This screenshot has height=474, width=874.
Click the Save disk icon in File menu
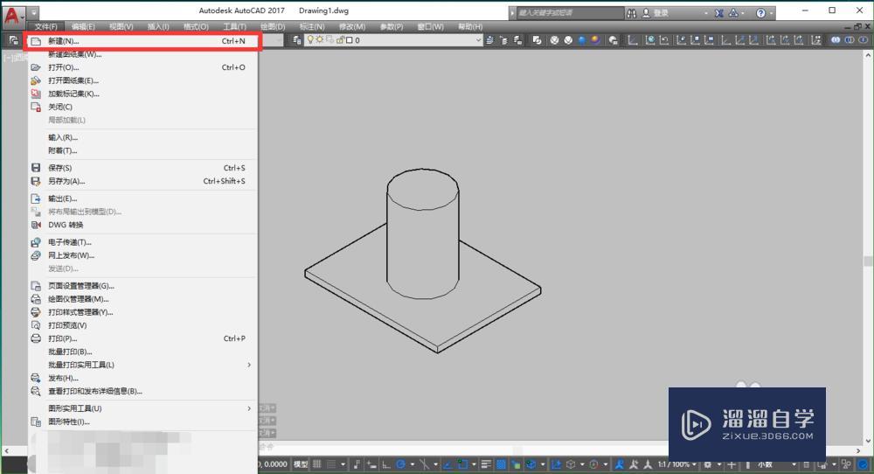(36, 168)
